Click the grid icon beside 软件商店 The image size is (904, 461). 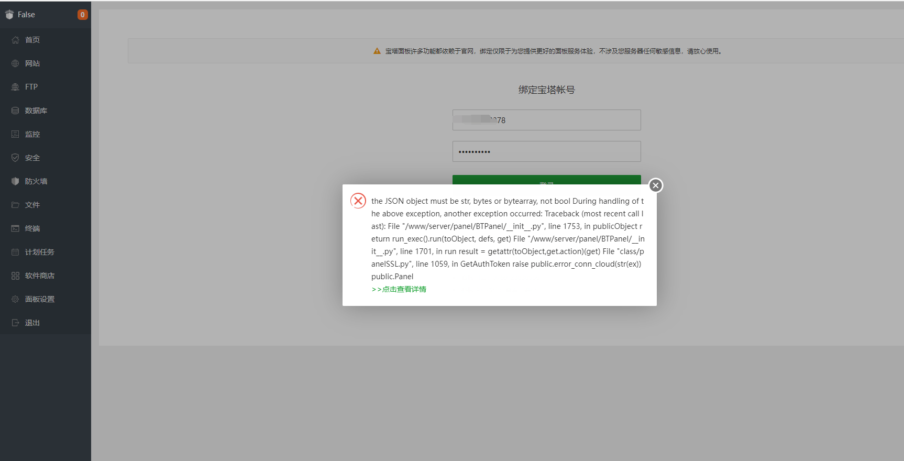tap(15, 276)
